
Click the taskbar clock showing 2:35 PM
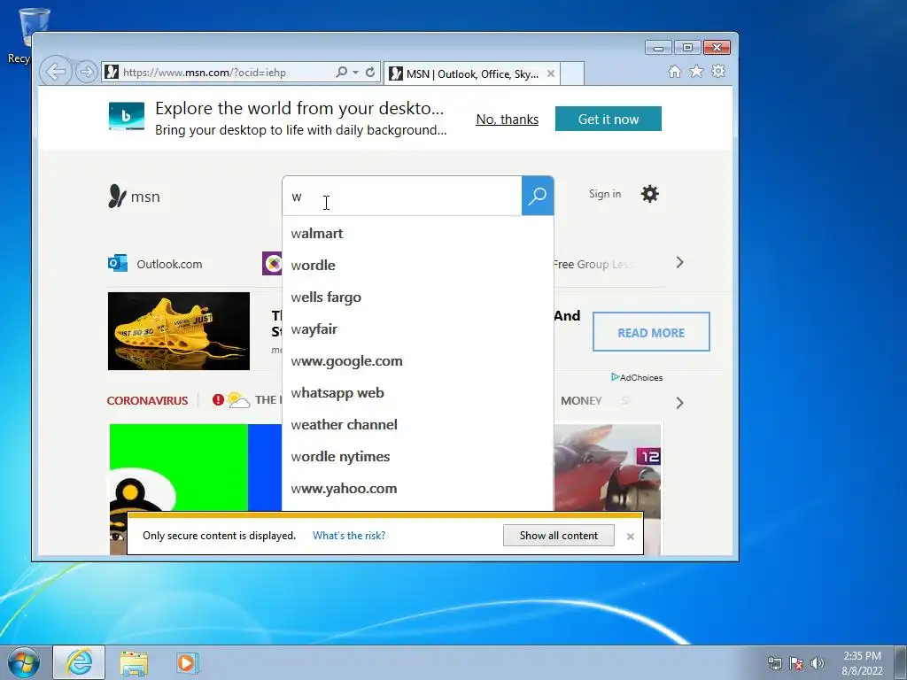click(x=862, y=662)
